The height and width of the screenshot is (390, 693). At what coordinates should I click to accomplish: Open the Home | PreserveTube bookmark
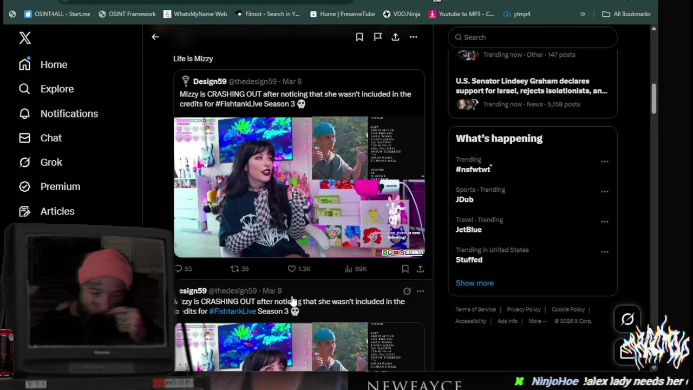(x=342, y=14)
